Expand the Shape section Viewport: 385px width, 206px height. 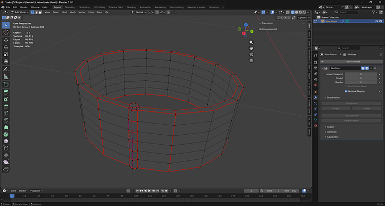[325, 127]
